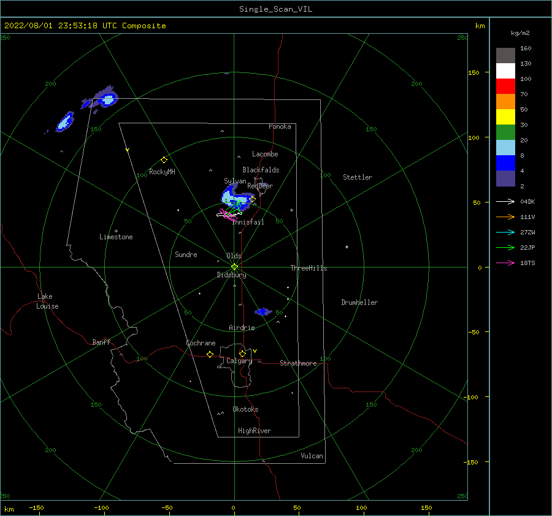Click the 2022/08/01 23:53:18 UTC Composite timestamp
Viewport: 552px width, 516px height.
[85, 26]
